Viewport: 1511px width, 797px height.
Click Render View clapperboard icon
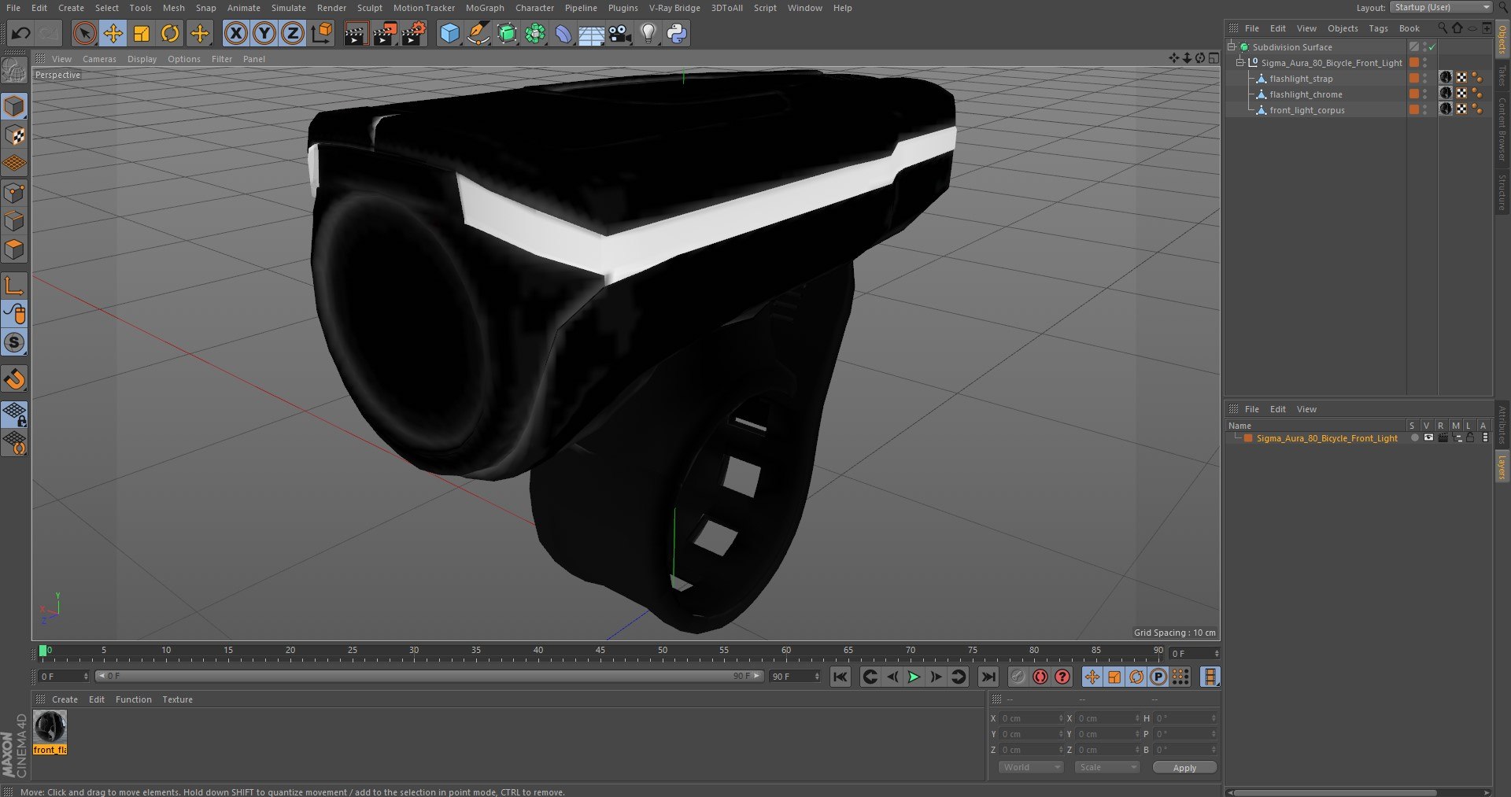click(x=356, y=33)
